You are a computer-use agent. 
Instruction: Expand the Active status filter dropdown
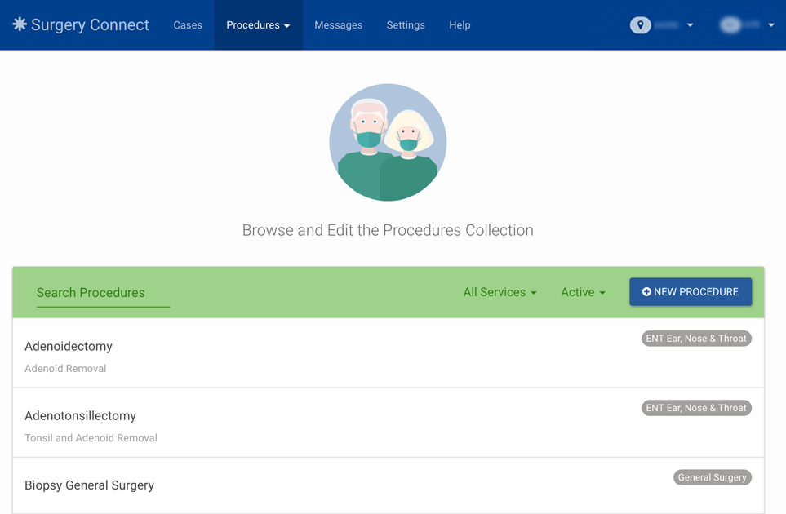[x=583, y=292]
